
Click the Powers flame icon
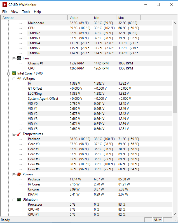click(x=19, y=174)
